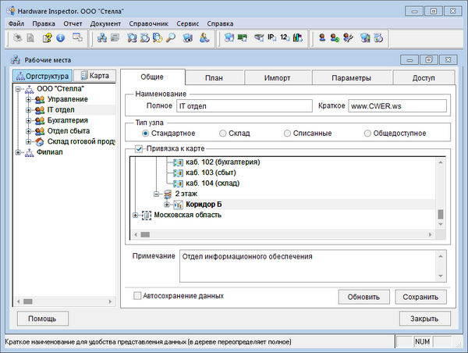Uncheck Привязка к карте checkbox
Viewport: 468px width, 353px height.
tap(138, 148)
